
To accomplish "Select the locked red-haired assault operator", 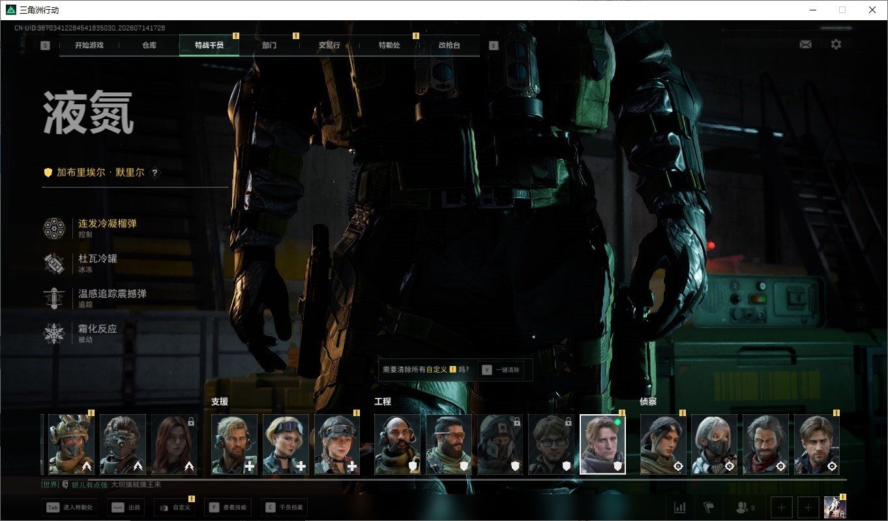I will point(175,444).
